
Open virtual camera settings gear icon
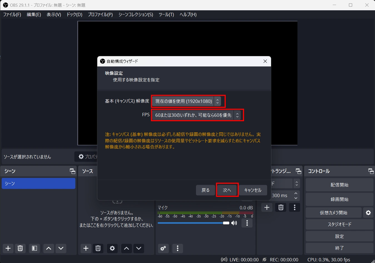click(368, 213)
